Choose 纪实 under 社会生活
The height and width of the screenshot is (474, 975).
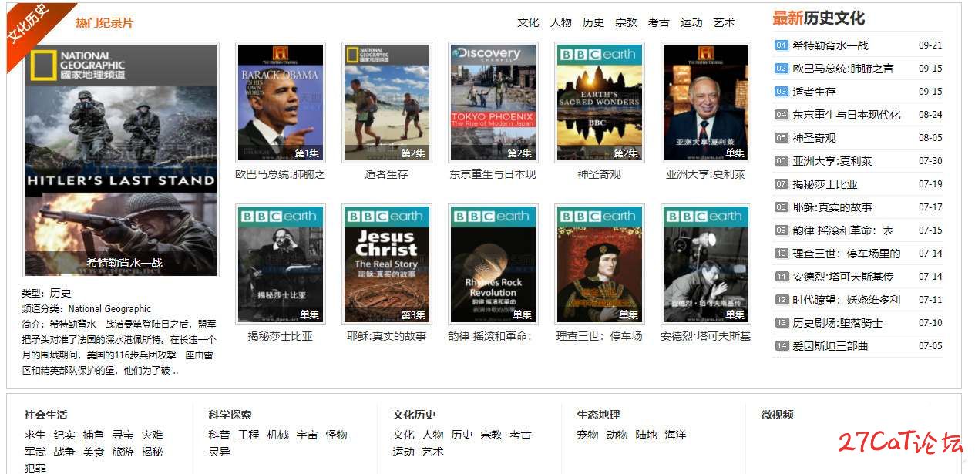point(64,435)
